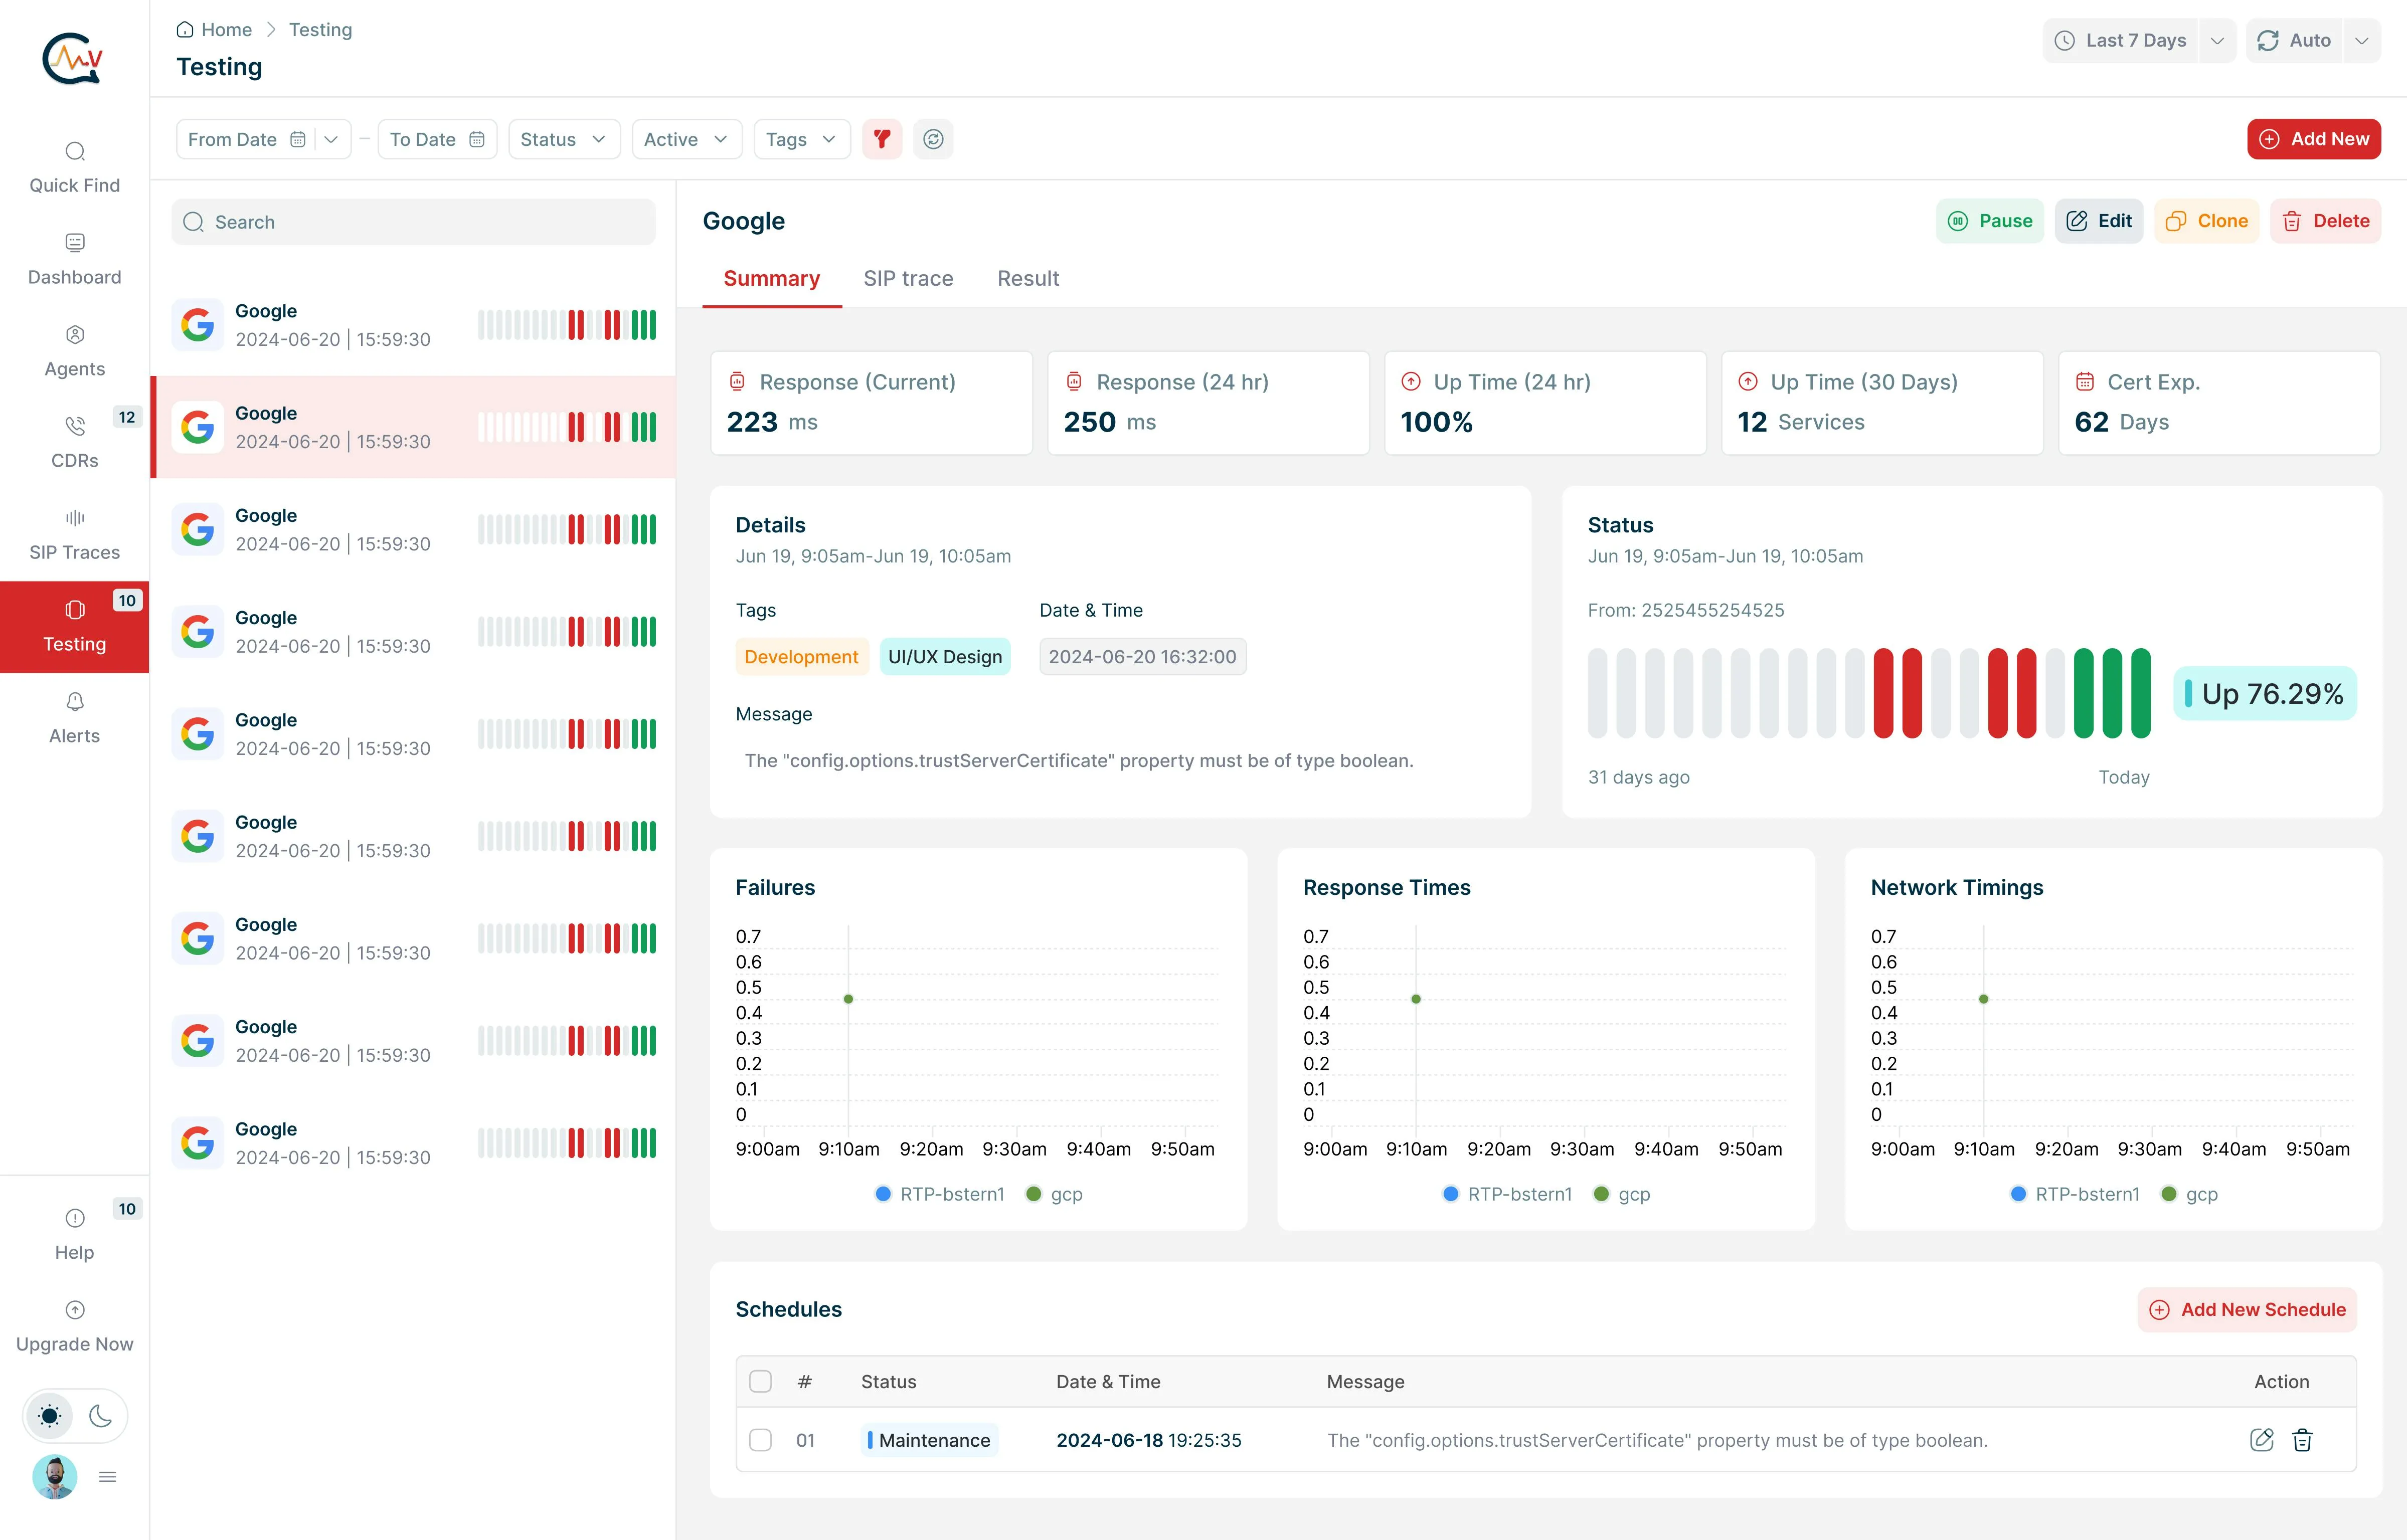This screenshot has width=2407, height=1540.
Task: Open CDRs section in sidebar
Action: pos(74,443)
